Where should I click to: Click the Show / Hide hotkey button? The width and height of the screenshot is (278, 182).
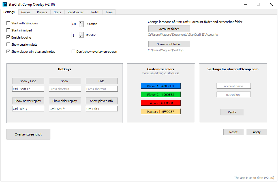28,81
